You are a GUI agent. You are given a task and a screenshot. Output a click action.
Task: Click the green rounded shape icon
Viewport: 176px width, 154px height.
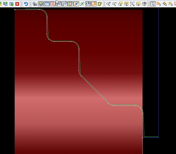100,4
